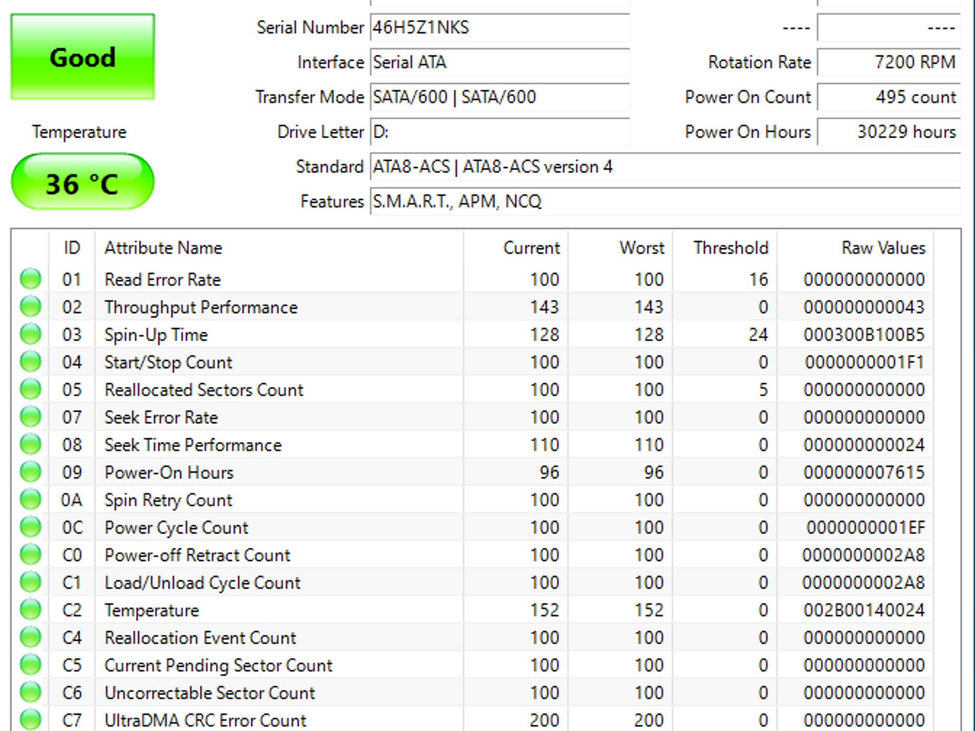The height and width of the screenshot is (731, 975).
Task: Click the indicator next to Current Pending Sector Count
Action: (30, 665)
